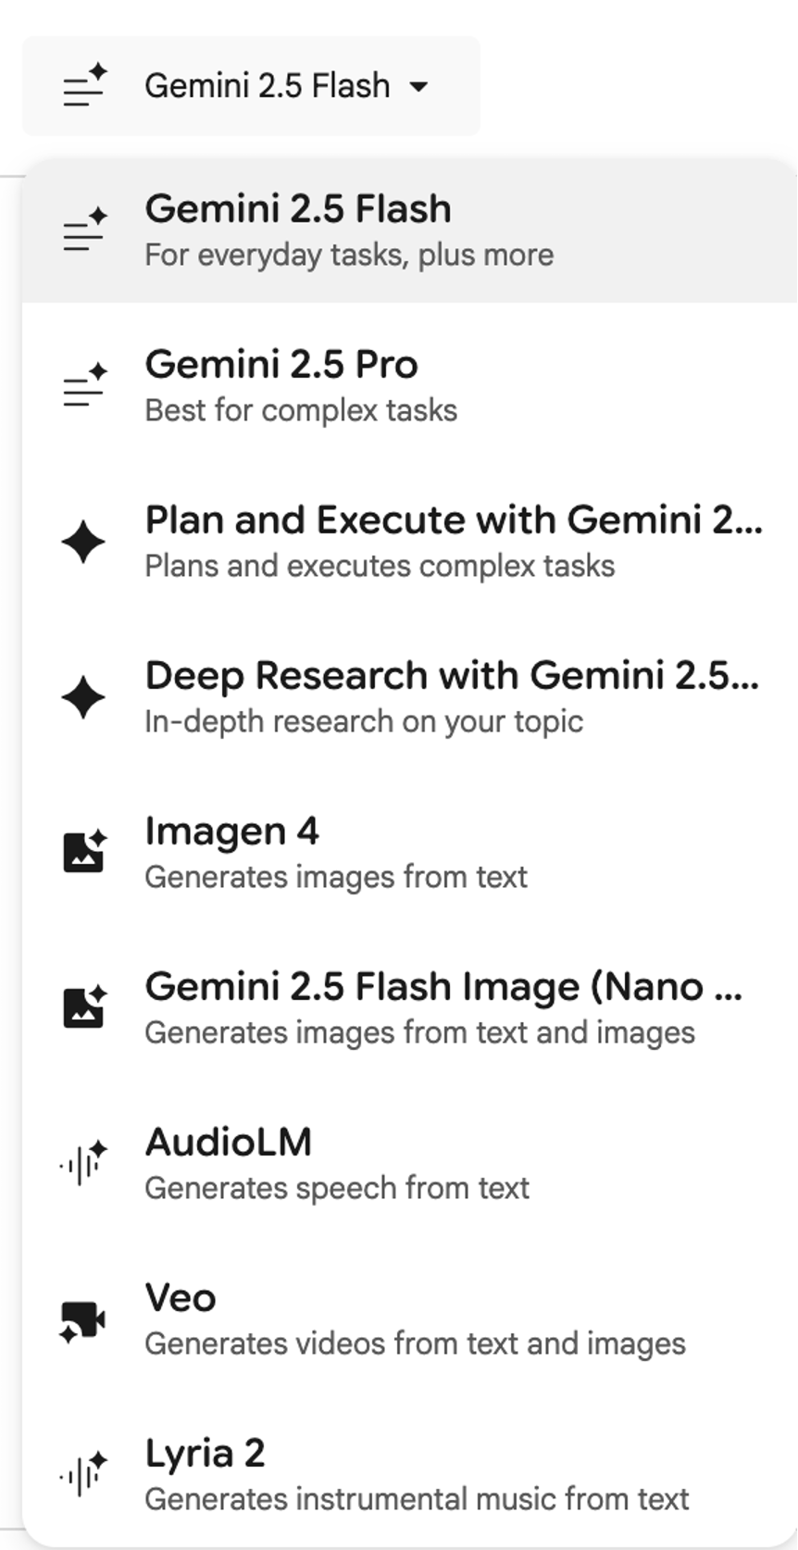Collapse the Gemini 2.5 Flash model dropdown arrow
Screen dimensions: 798x1550
[418, 87]
